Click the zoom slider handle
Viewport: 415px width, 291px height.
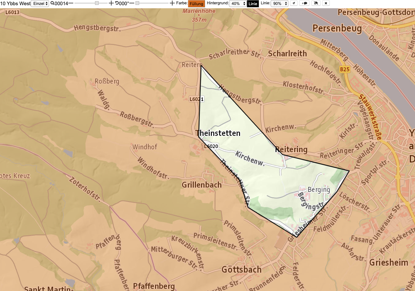(x=97, y=3)
